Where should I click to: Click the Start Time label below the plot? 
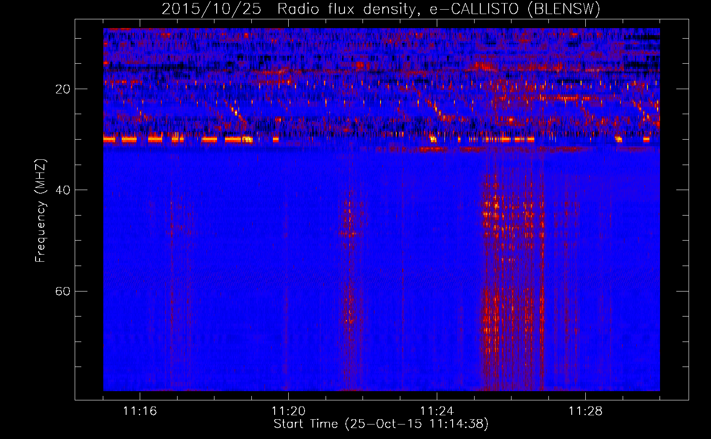click(381, 424)
